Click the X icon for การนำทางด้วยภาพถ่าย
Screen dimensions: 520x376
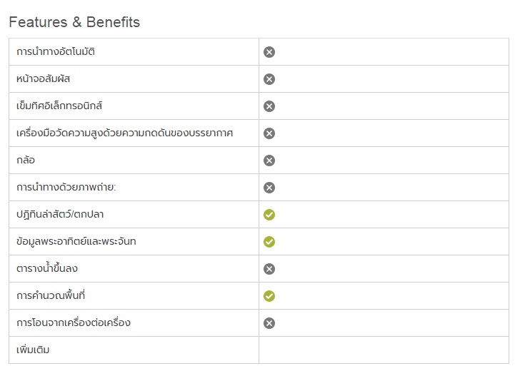[x=269, y=188]
